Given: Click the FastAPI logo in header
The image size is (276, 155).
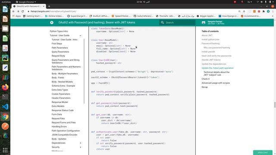Looking at the screenshot, I should [x=52, y=22].
